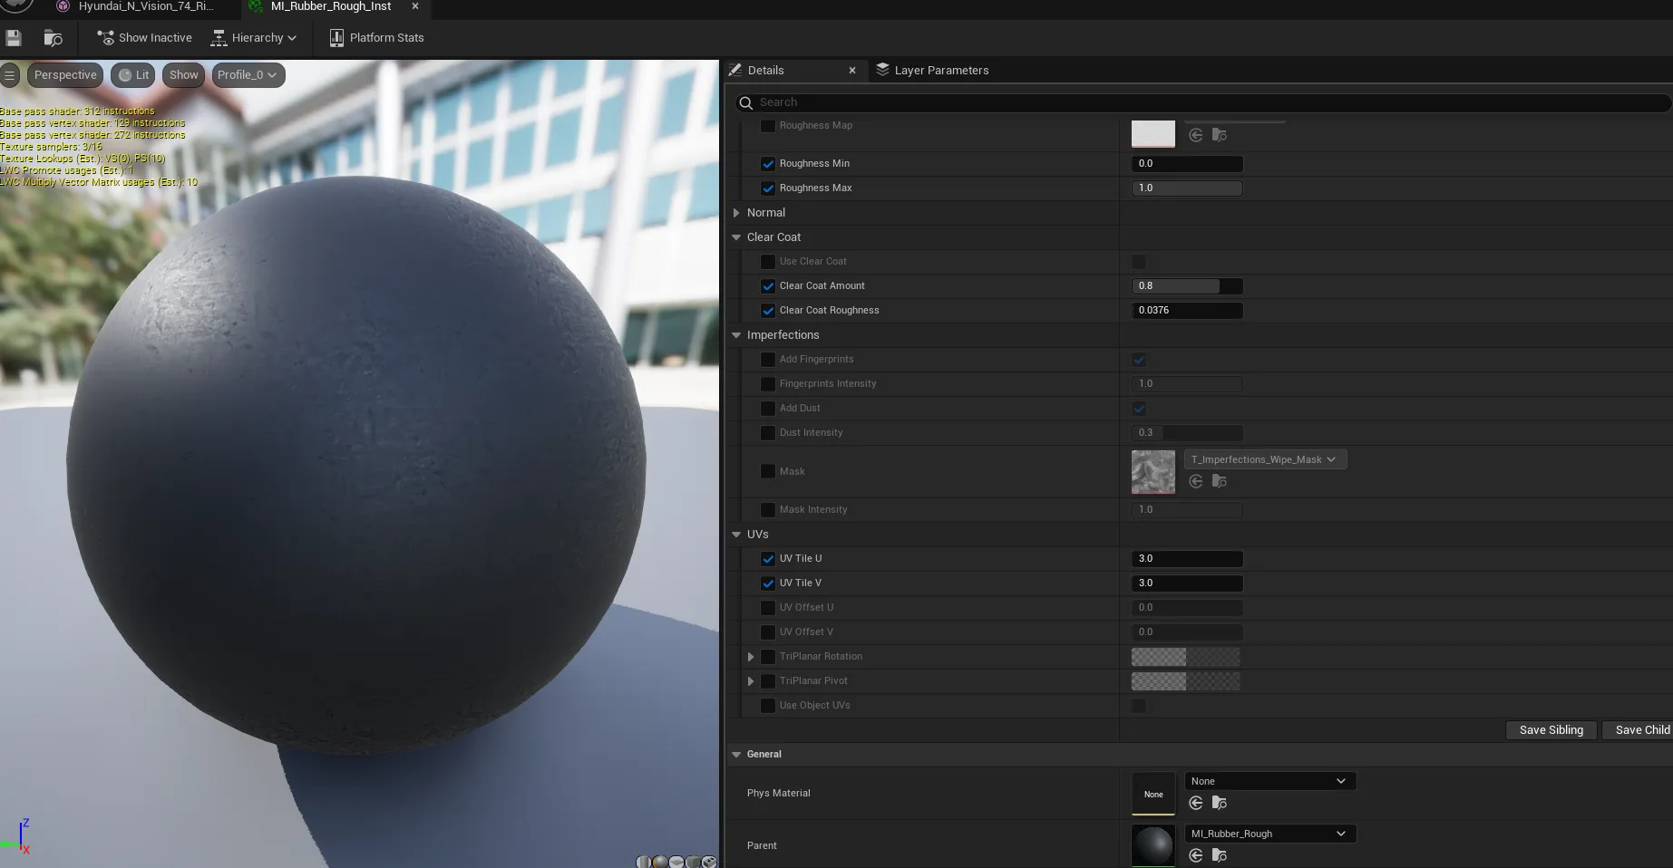The width and height of the screenshot is (1673, 868).
Task: Close the Details panel tab
Action: click(x=852, y=70)
